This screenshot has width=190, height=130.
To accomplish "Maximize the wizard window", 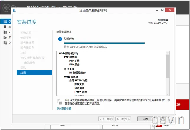I will tap(162, 10).
